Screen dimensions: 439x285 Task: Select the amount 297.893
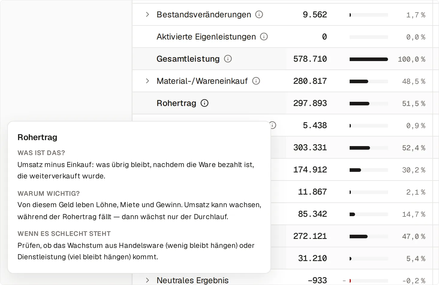310,103
